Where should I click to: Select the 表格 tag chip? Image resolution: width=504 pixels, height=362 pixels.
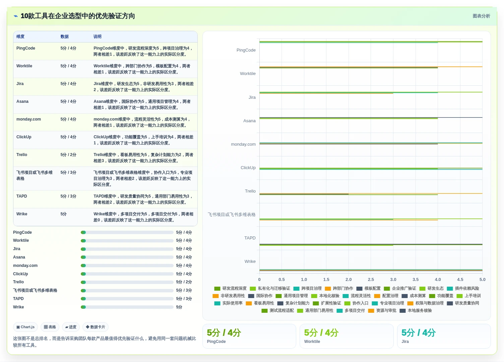50,327
